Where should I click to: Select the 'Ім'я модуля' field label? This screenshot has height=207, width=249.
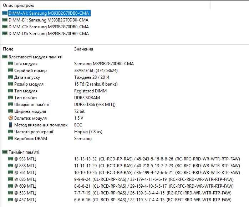coord(26,64)
